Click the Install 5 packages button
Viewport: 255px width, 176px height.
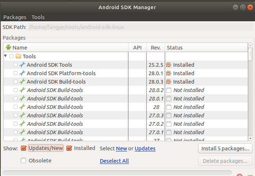coord(225,148)
